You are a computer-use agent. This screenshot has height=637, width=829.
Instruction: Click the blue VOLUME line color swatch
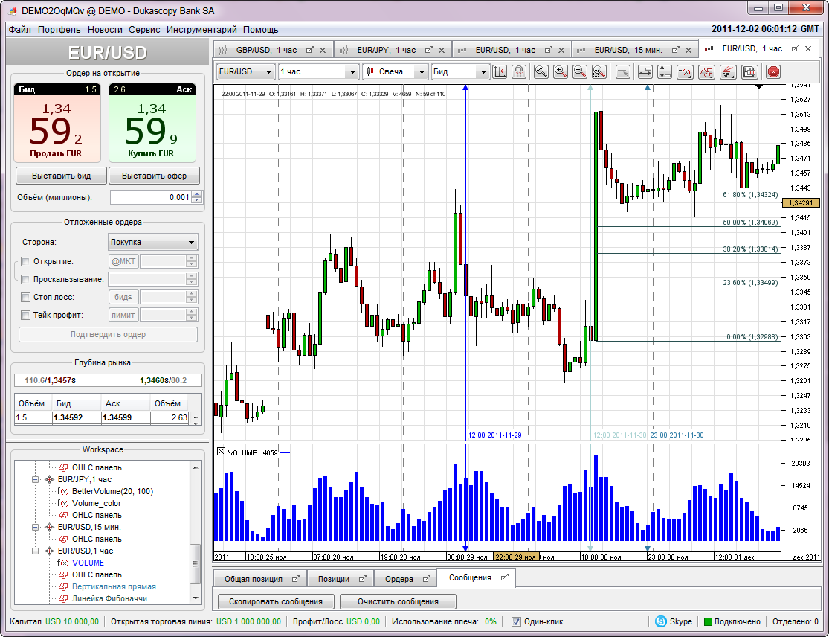click(285, 452)
